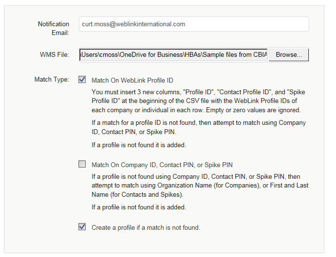Click the 'If a match for a profile ID' paragraph
336x257 pixels.
[199, 127]
